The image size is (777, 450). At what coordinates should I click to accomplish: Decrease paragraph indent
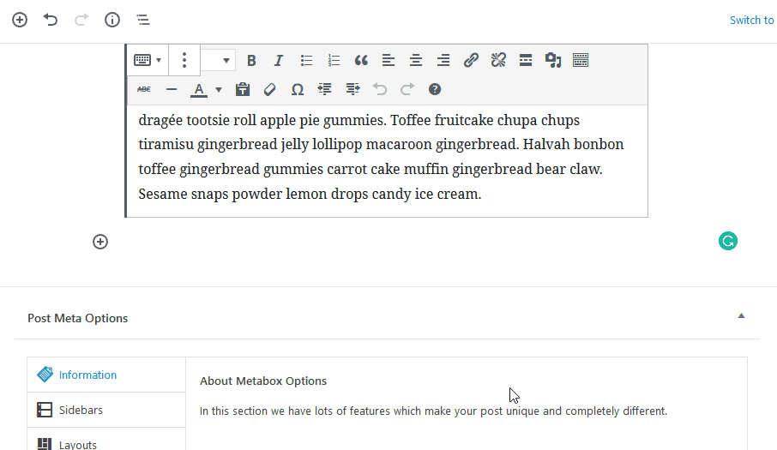(324, 90)
